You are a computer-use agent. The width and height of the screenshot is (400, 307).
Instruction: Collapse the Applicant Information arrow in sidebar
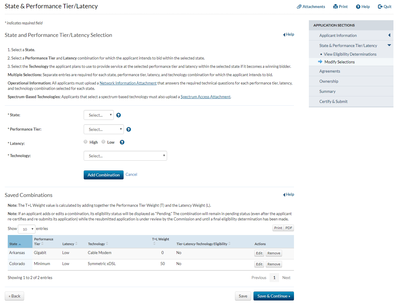click(x=389, y=35)
